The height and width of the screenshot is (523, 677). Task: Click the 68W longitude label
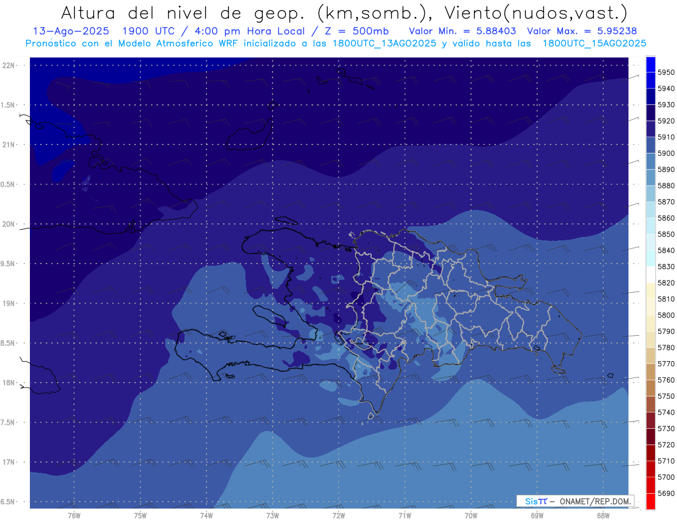pyautogui.click(x=603, y=515)
